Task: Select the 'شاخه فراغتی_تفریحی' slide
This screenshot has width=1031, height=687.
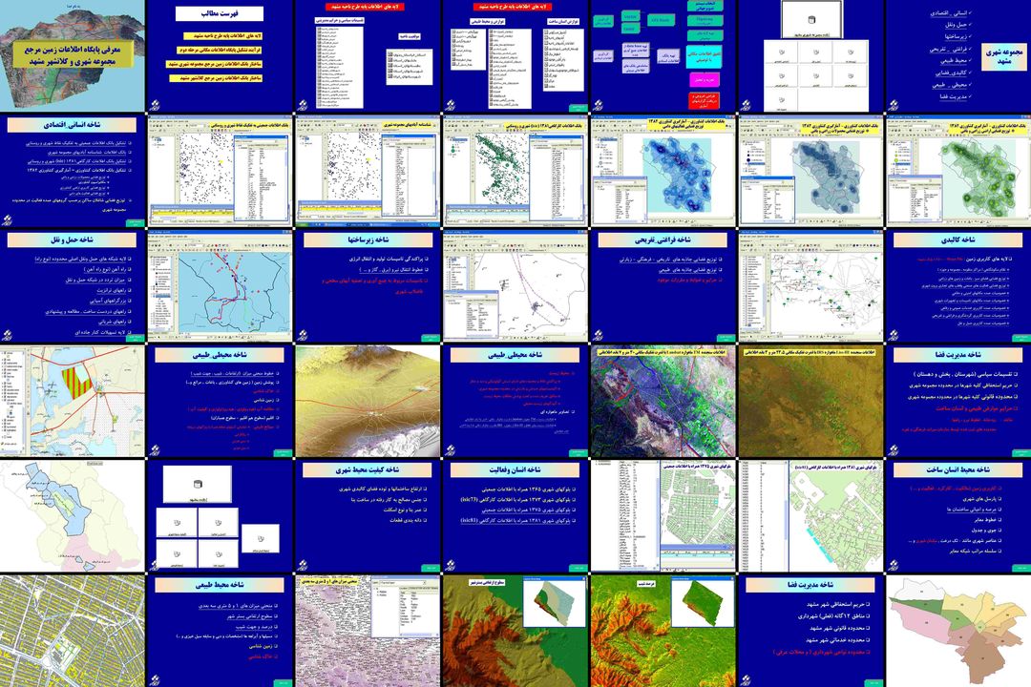Action: [663, 286]
